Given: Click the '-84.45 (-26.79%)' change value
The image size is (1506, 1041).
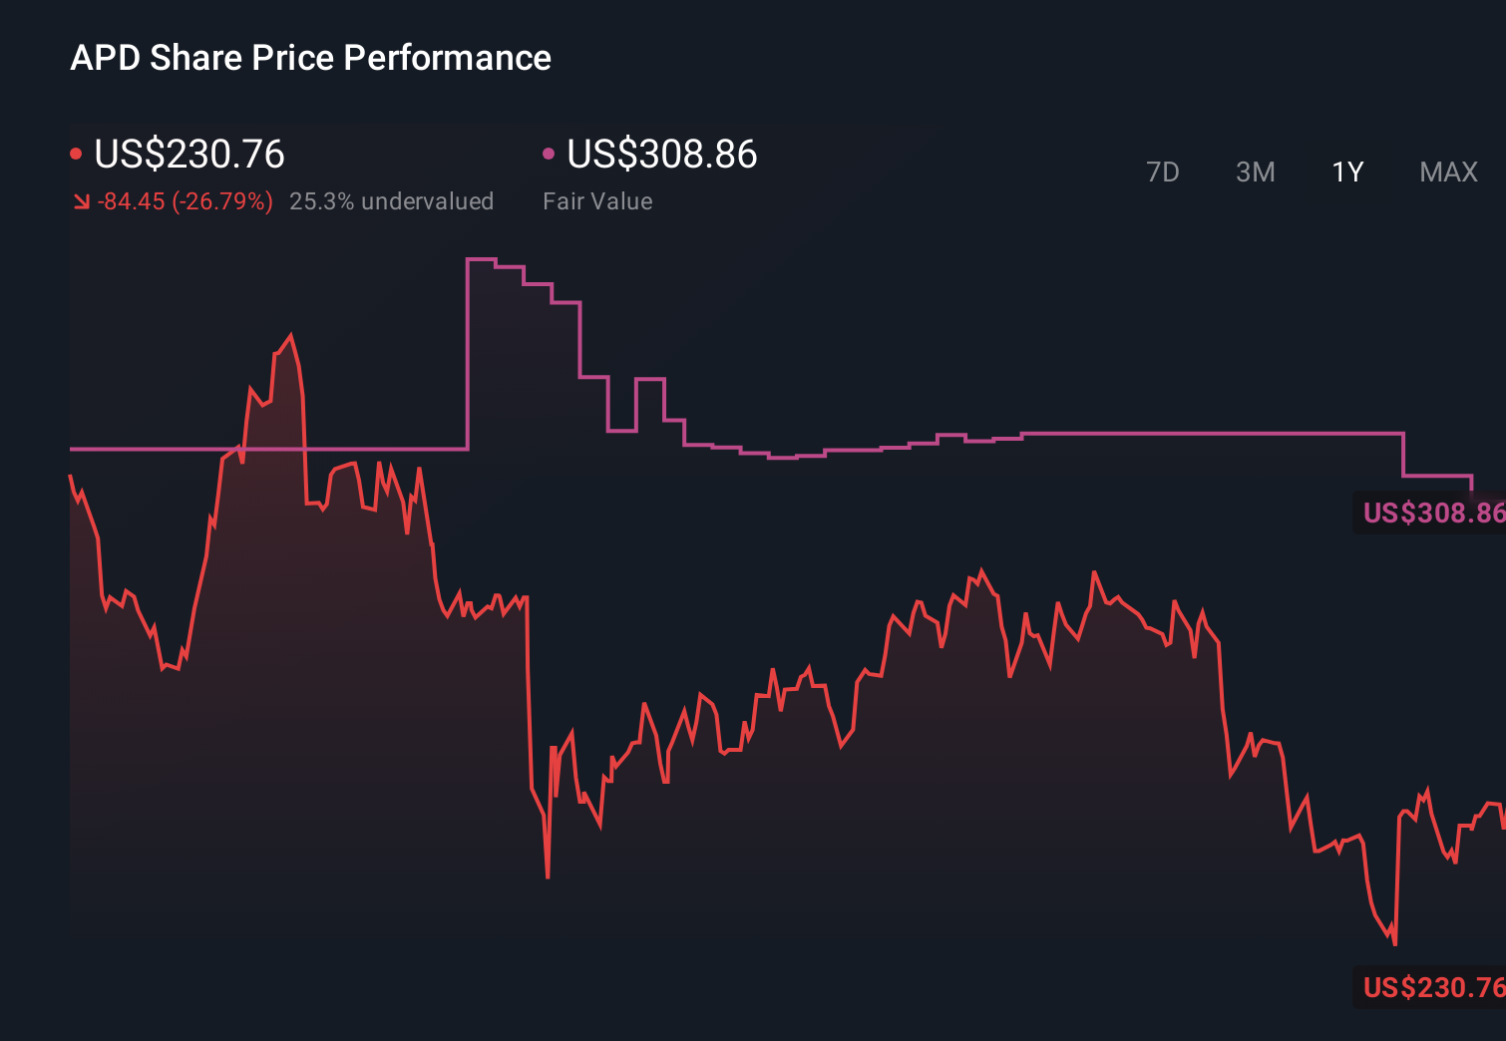Looking at the screenshot, I should pyautogui.click(x=185, y=200).
